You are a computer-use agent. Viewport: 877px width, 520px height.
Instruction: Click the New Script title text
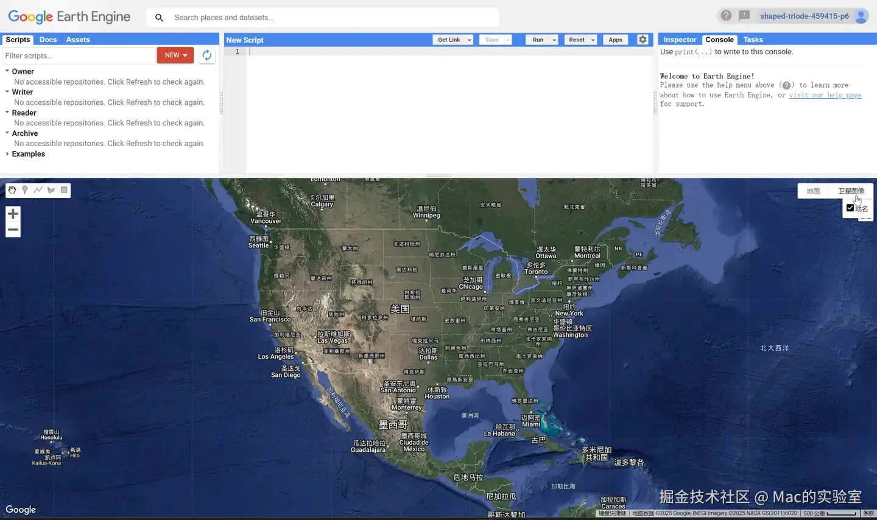[x=245, y=40]
